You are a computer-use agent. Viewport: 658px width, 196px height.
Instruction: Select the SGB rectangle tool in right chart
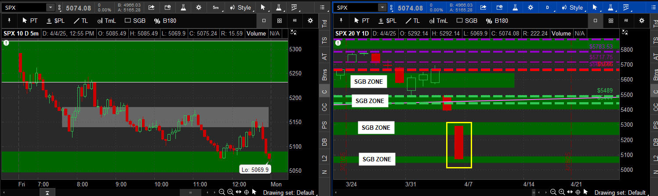[467, 21]
